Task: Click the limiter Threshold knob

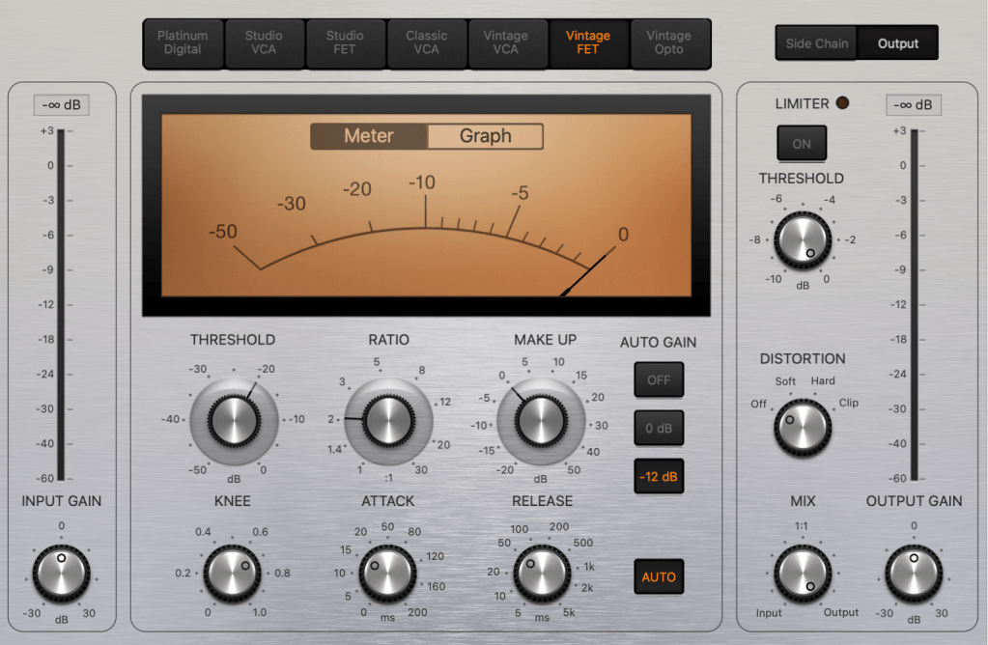Action: [x=803, y=238]
